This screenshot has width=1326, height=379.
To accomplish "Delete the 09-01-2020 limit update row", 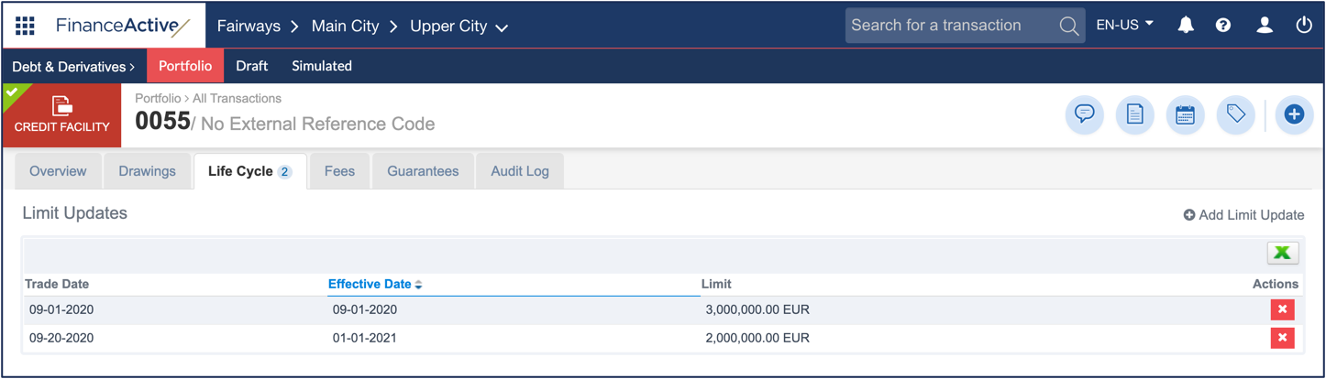I will 1282,309.
